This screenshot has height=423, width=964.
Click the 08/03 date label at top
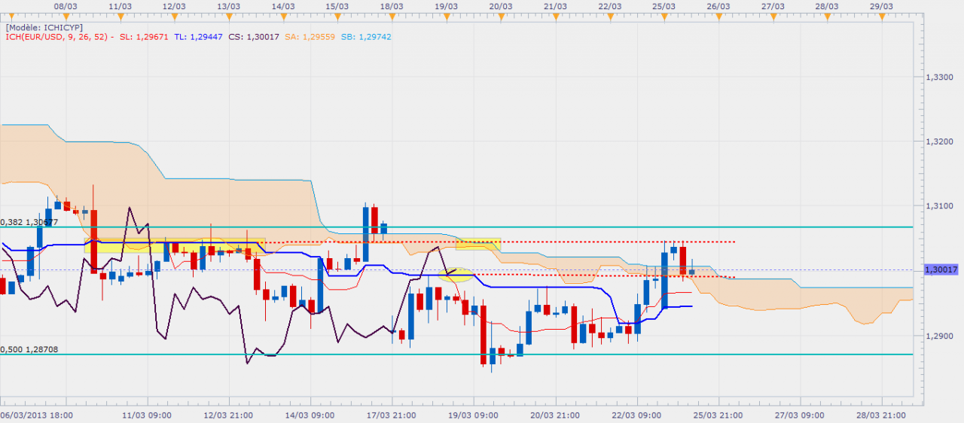66,5
